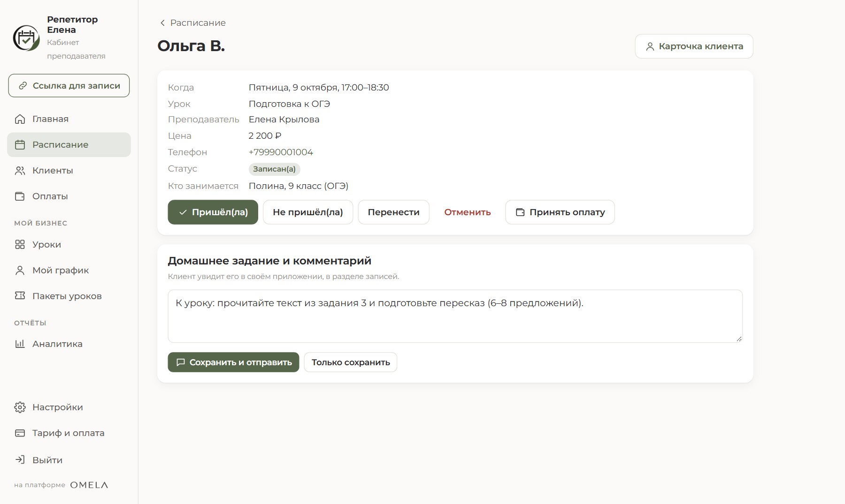
Task: Click the calendar icon next to Расписание
Action: (20, 145)
